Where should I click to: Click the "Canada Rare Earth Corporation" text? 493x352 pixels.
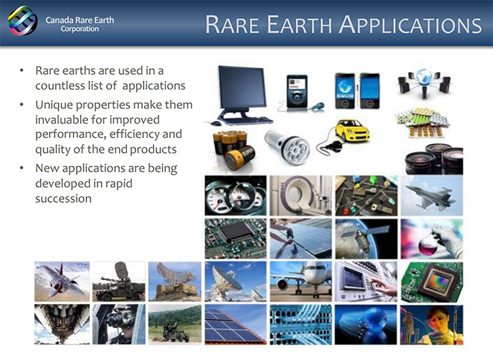80,24
